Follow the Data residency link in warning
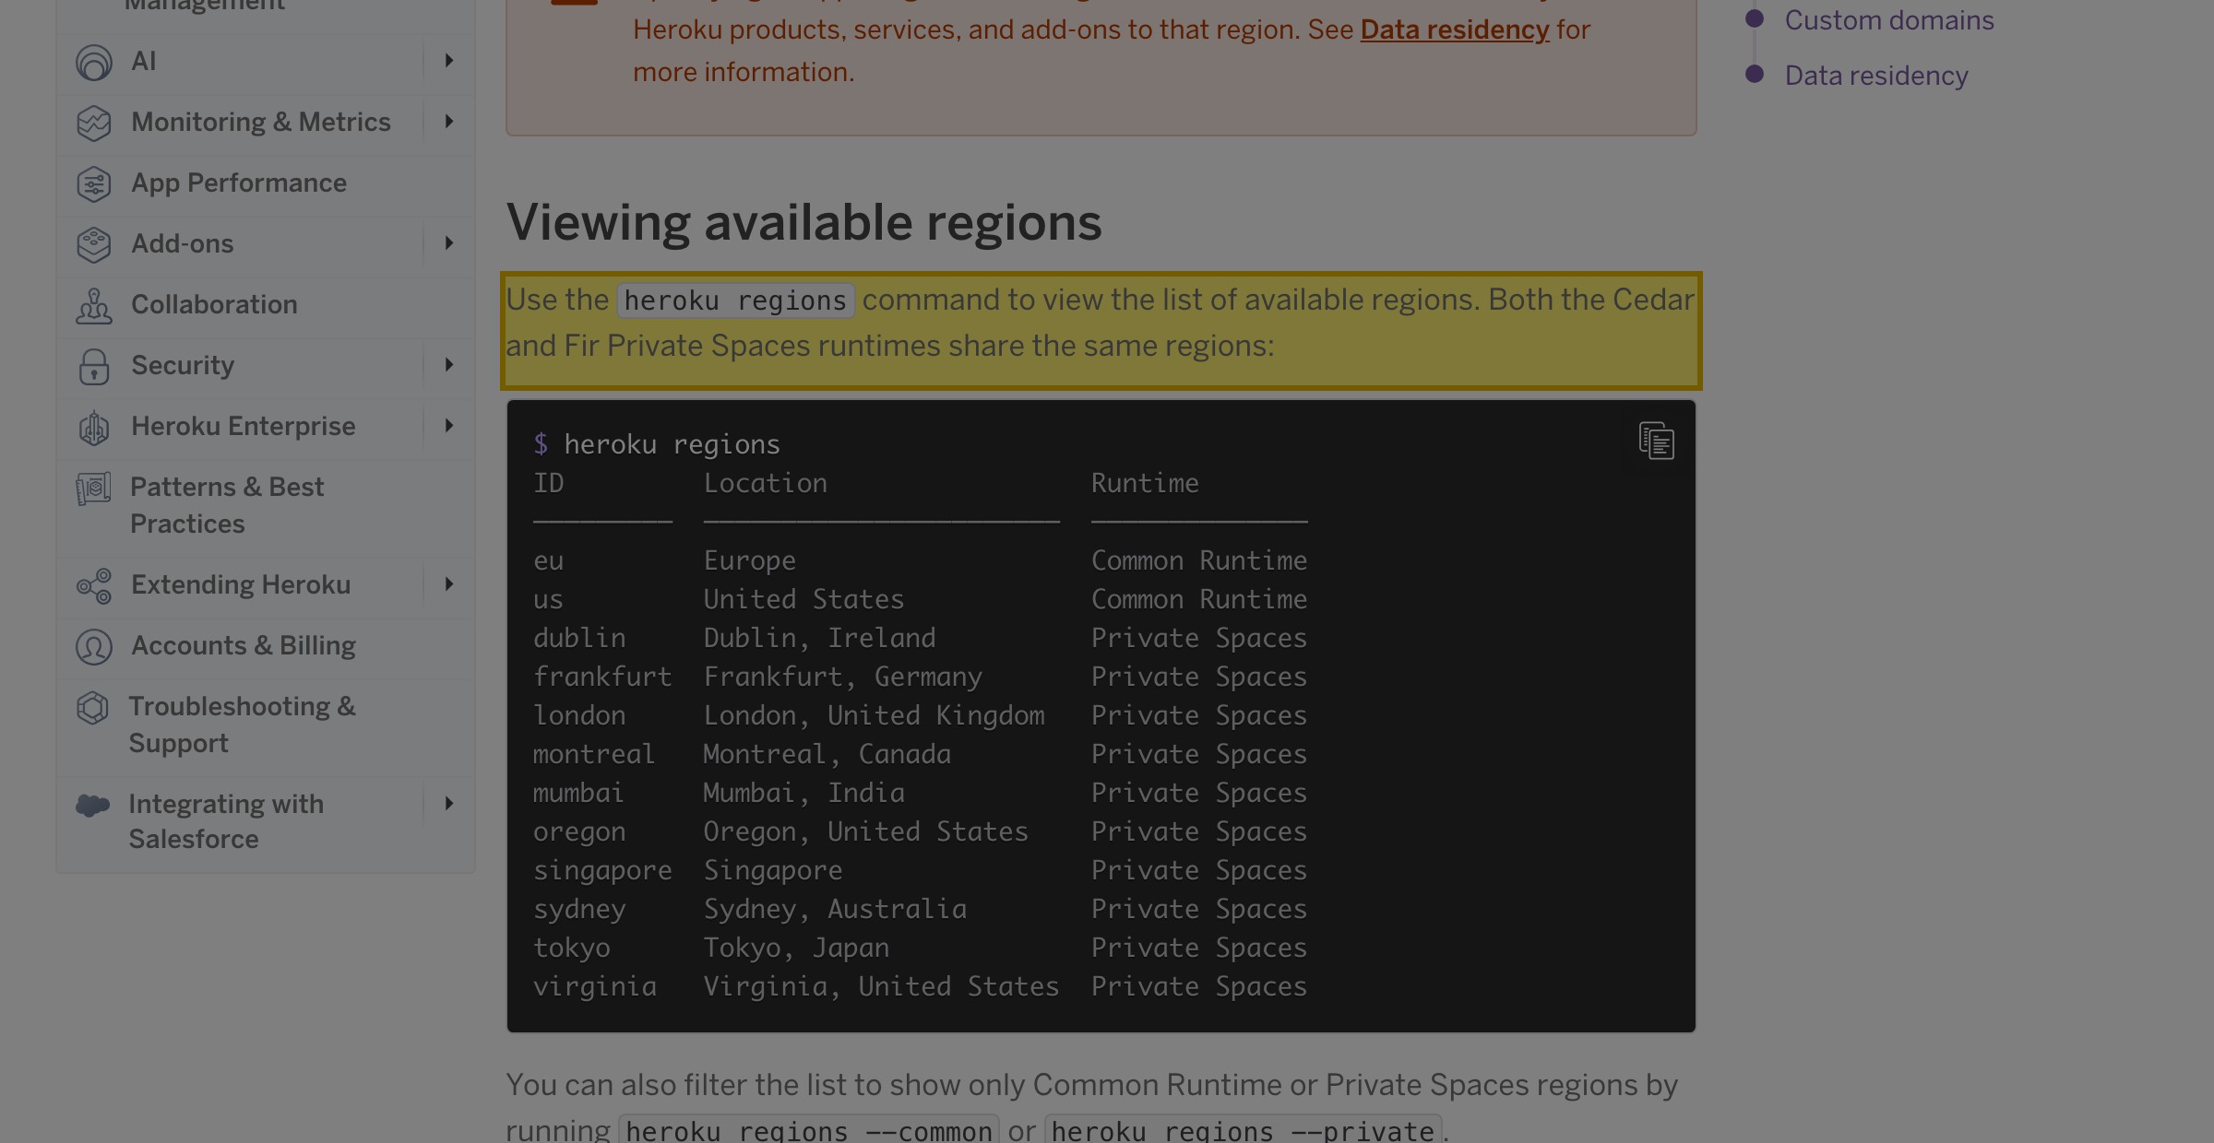2214x1143 pixels. (x=1455, y=29)
